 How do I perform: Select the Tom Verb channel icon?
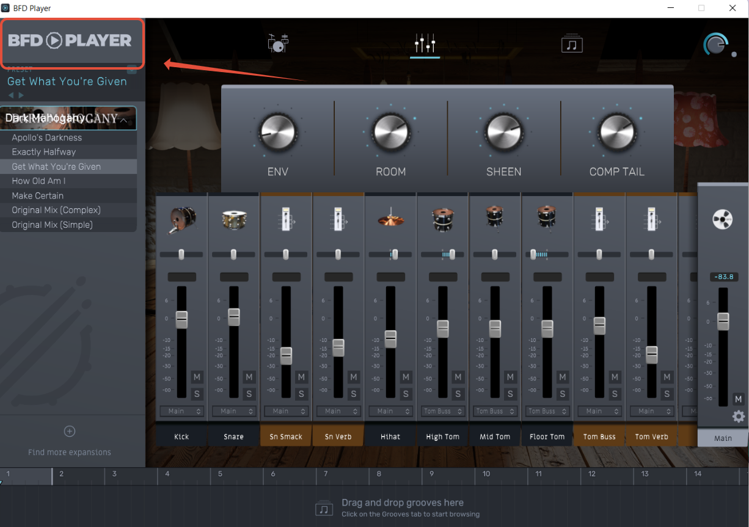pos(651,220)
